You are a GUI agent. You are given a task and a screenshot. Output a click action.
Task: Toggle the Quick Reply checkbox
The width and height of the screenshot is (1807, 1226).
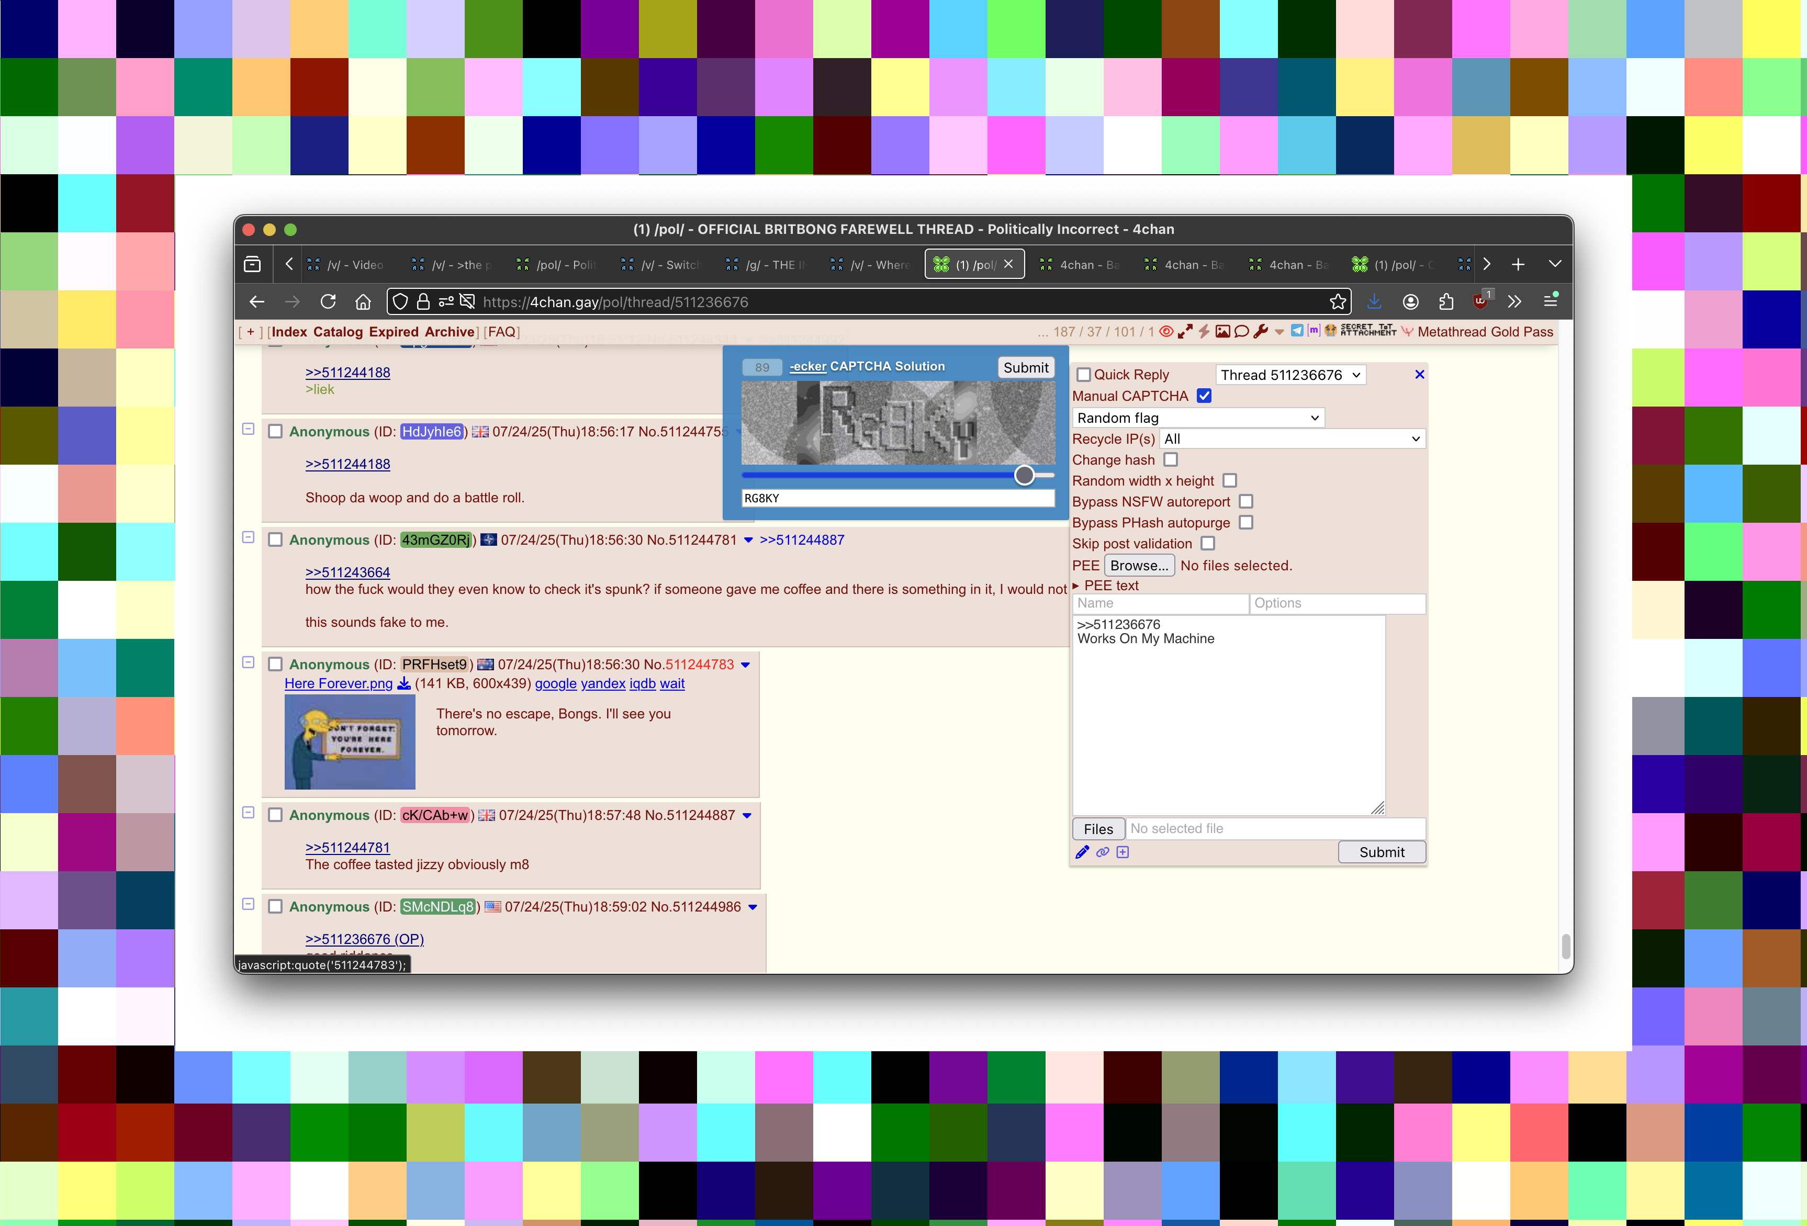point(1084,375)
